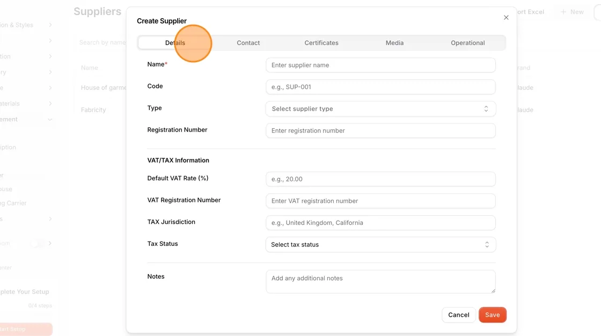This screenshot has width=601, height=336.
Task: Switch to the Details tab
Action: [x=175, y=42]
